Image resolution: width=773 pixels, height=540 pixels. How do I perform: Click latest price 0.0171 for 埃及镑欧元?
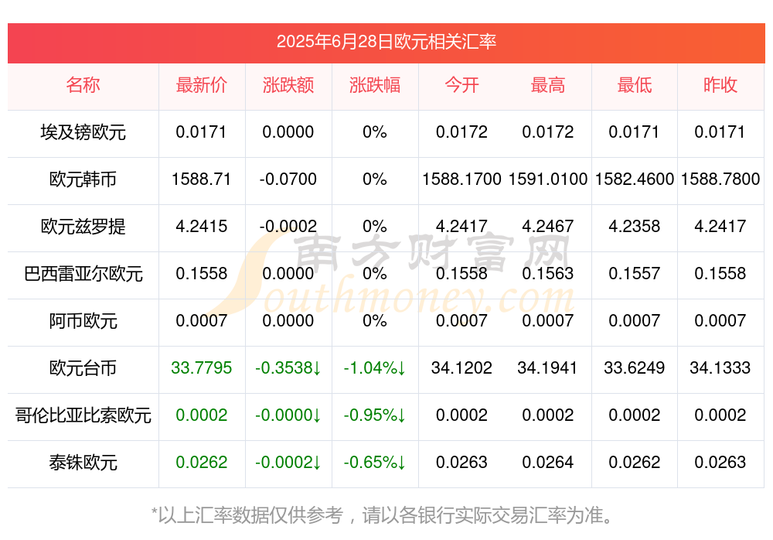point(202,132)
